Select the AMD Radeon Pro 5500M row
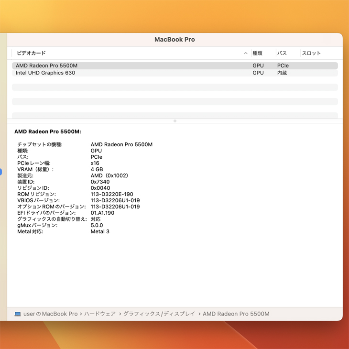Image resolution: width=349 pixels, height=349 pixels. (46, 66)
